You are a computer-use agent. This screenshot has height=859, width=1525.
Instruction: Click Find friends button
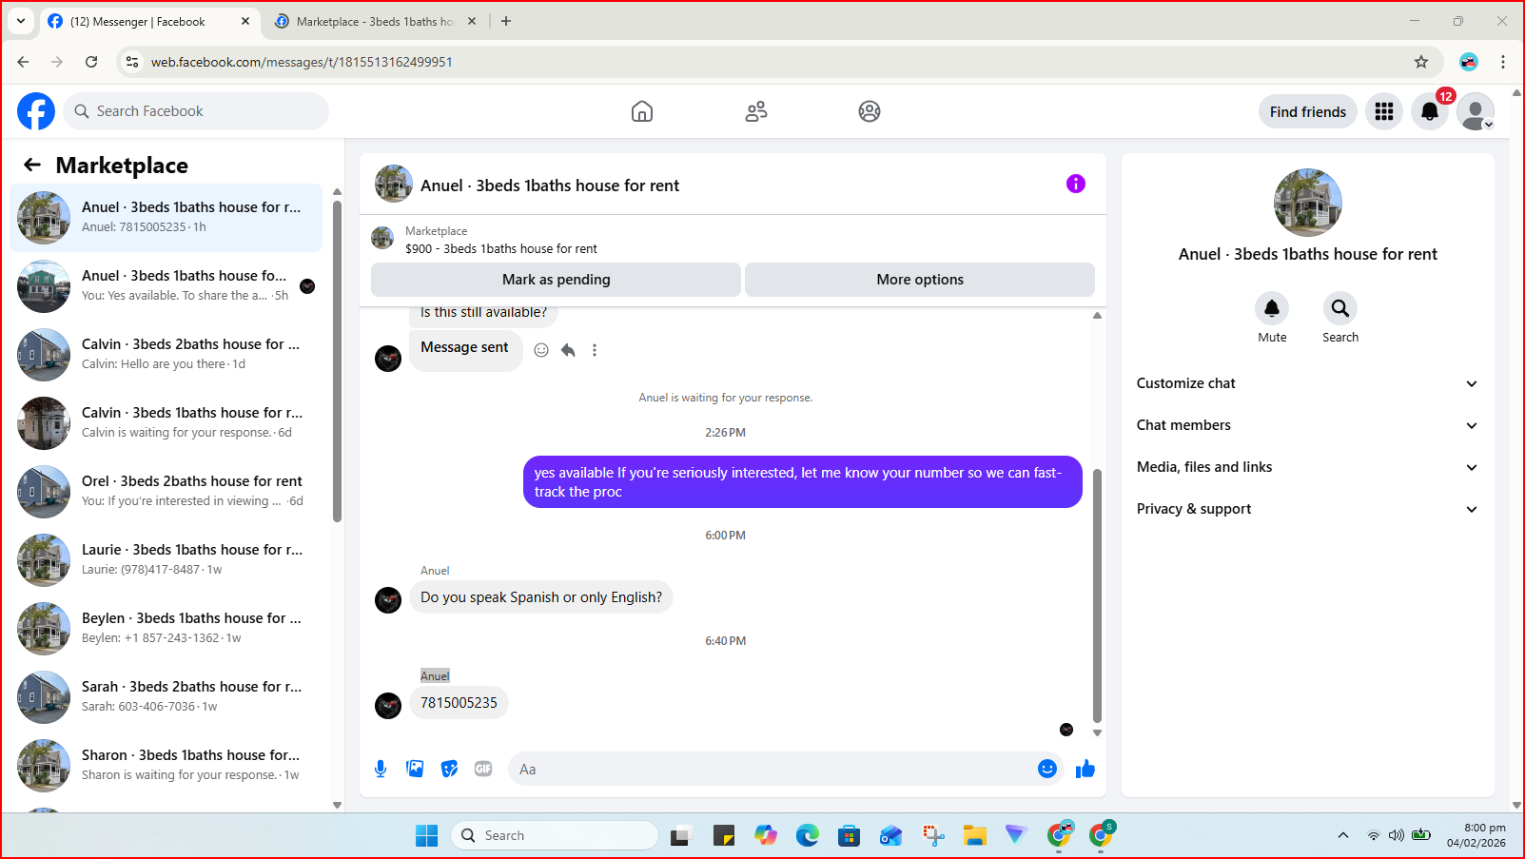(x=1308, y=111)
